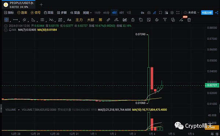
Task: Collapse the MA indicator row toggle
Action: [x=6, y=30]
